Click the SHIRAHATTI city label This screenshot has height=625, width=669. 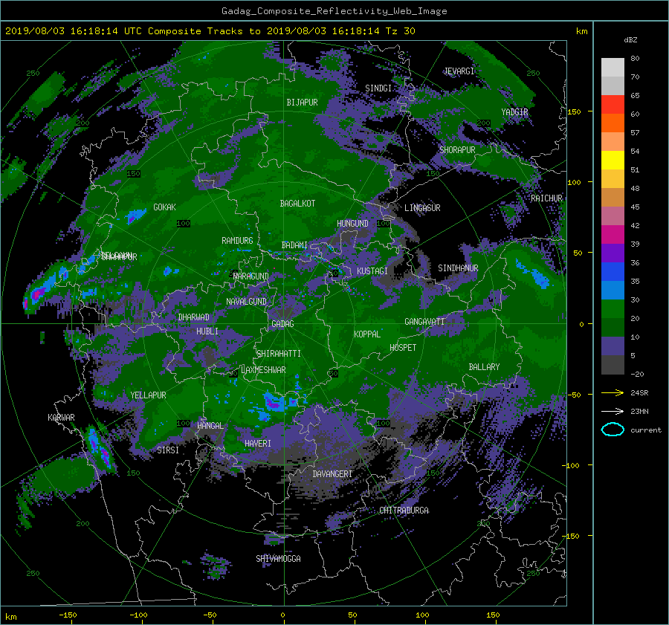point(279,354)
